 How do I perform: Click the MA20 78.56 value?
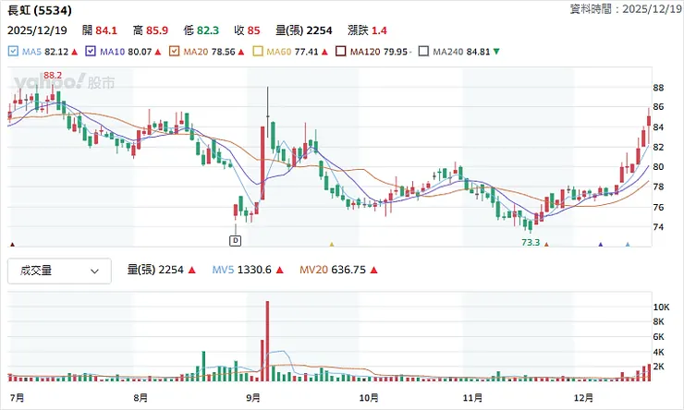point(223,52)
